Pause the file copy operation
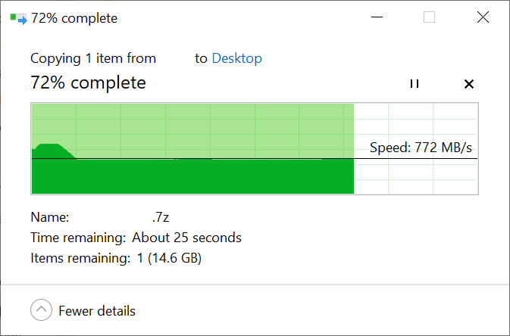Image resolution: width=510 pixels, height=336 pixels. (415, 84)
